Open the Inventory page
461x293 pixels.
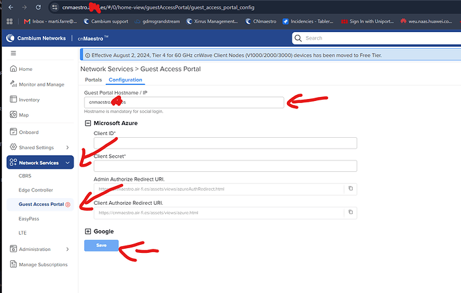click(x=25, y=100)
